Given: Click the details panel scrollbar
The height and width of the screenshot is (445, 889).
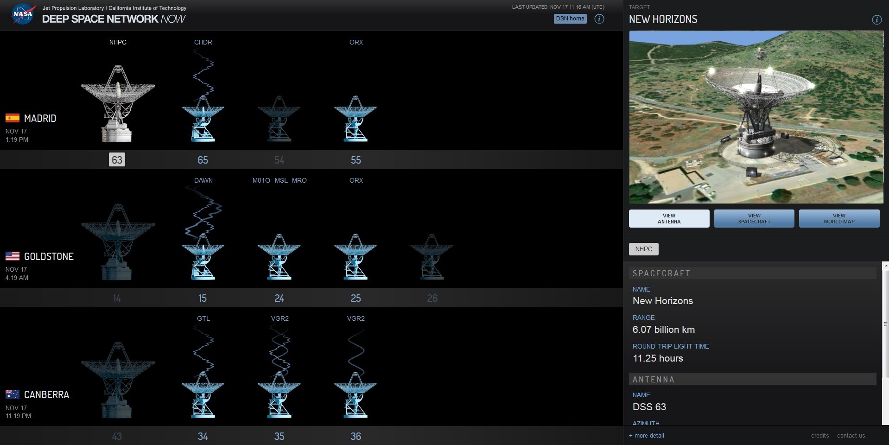Looking at the screenshot, I should (x=886, y=324).
